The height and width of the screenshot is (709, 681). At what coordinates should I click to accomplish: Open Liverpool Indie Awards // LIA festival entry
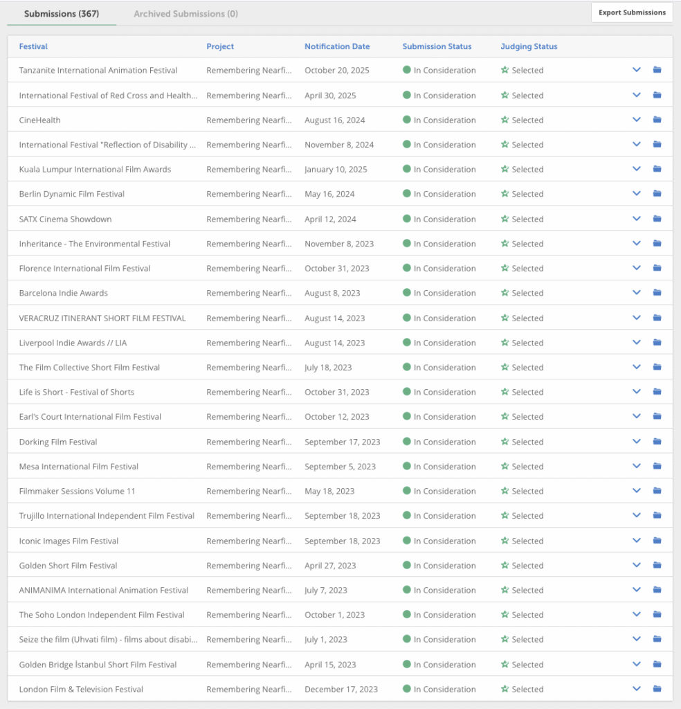tap(73, 343)
